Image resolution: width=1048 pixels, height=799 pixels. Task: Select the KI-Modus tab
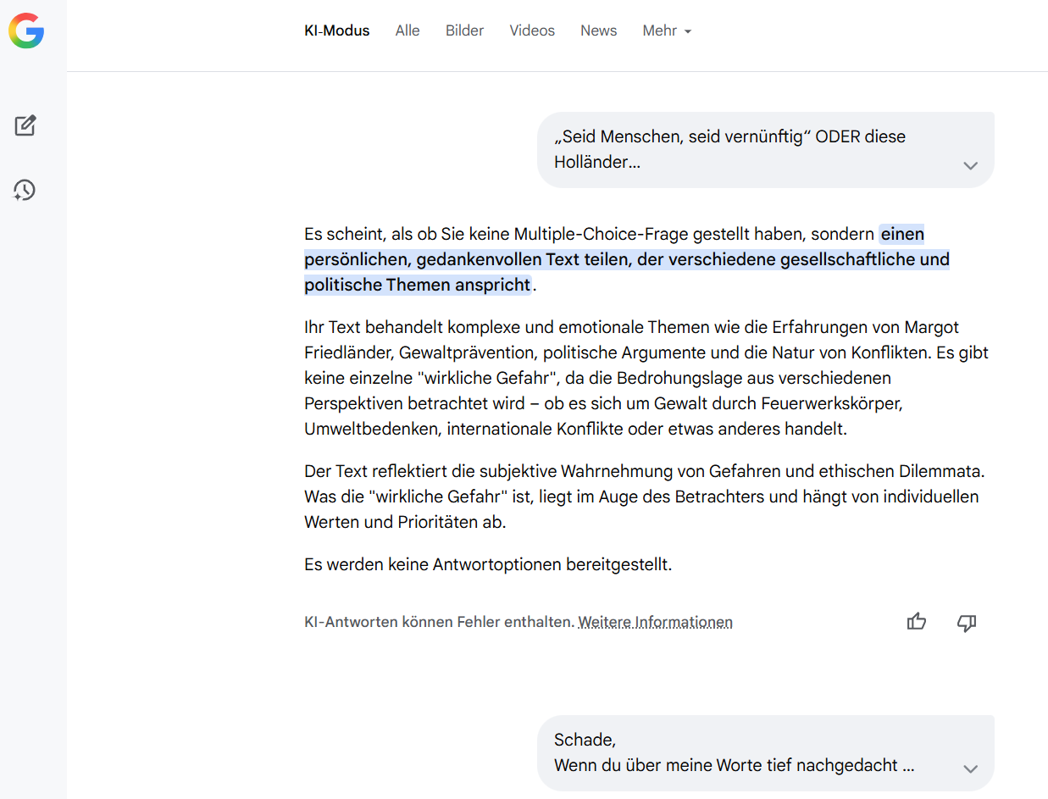pos(337,31)
